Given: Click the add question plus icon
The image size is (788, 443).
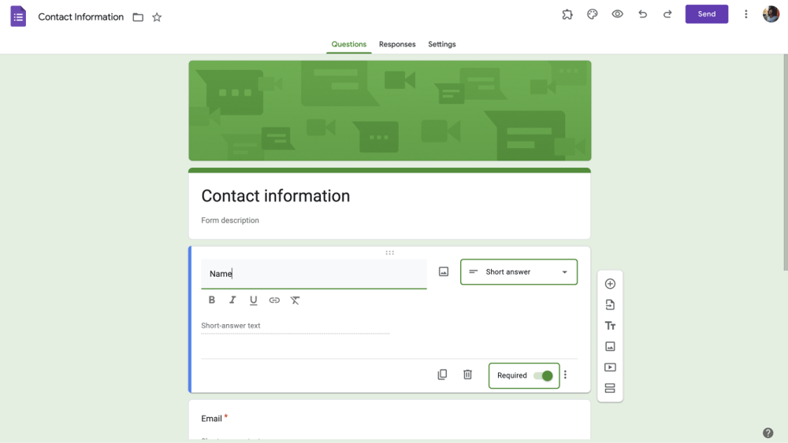Looking at the screenshot, I should coord(610,284).
